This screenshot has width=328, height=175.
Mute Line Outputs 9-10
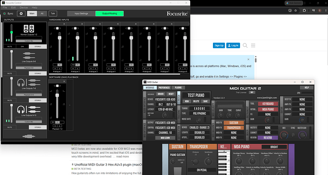point(10,127)
